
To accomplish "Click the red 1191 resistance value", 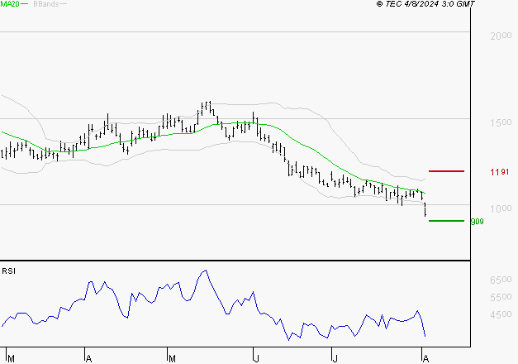I will coord(500,172).
